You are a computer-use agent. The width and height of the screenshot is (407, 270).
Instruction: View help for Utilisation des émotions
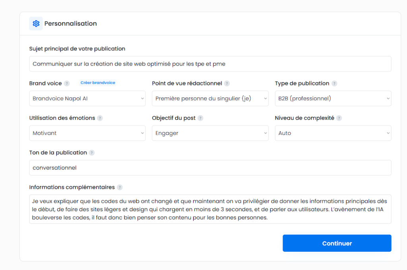(x=100, y=118)
